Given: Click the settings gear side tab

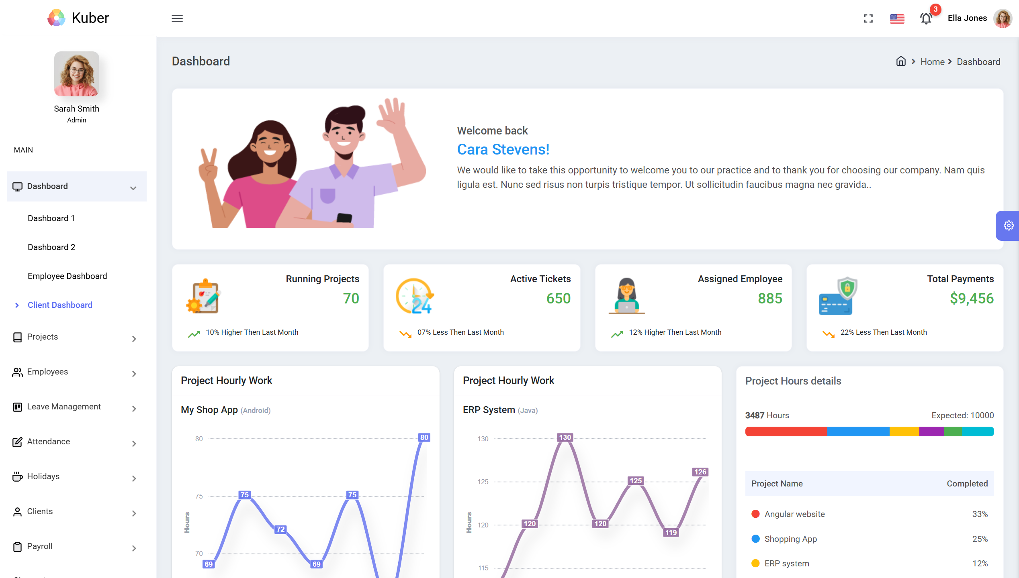Looking at the screenshot, I should (1008, 226).
